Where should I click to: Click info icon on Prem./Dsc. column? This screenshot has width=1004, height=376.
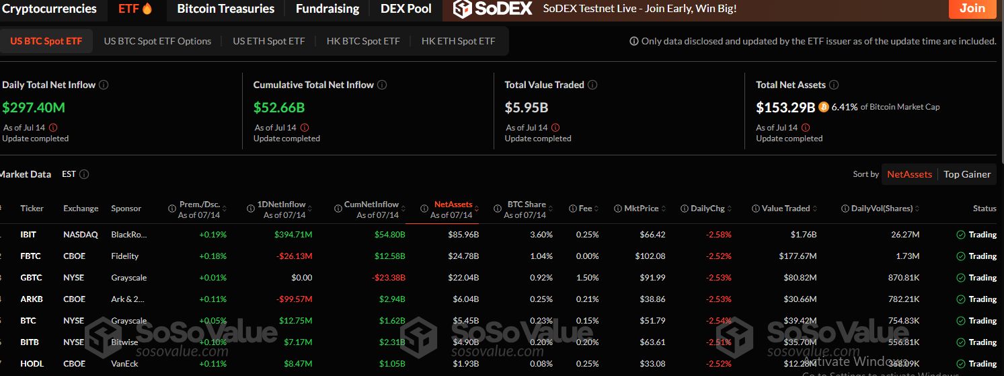[172, 209]
